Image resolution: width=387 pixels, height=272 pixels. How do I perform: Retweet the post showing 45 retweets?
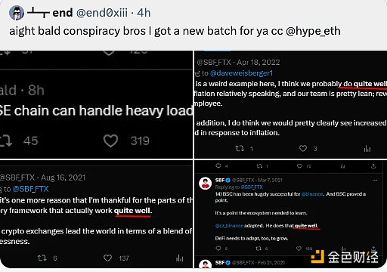click(x=5, y=141)
